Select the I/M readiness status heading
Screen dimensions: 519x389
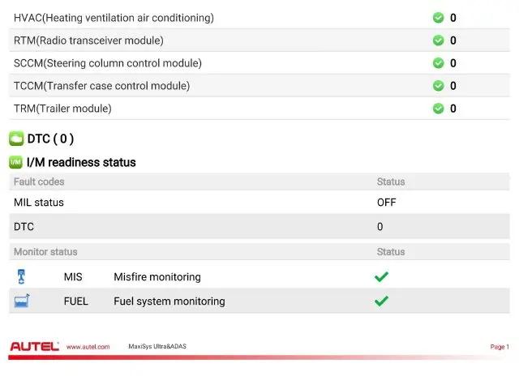pyautogui.click(x=81, y=162)
